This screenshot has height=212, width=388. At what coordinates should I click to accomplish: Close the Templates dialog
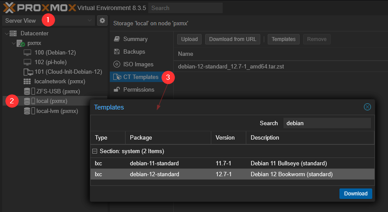tap(367, 107)
